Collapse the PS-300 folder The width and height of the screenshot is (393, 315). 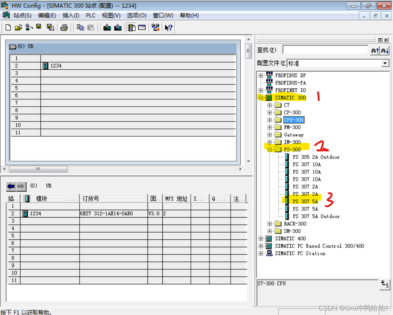pyautogui.click(x=270, y=150)
